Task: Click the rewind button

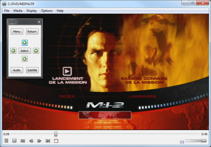Action: [31, 141]
